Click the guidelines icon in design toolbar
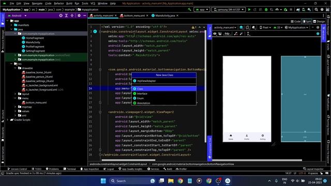This screenshot has width=331, height=186. pyautogui.click(x=248, y=34)
